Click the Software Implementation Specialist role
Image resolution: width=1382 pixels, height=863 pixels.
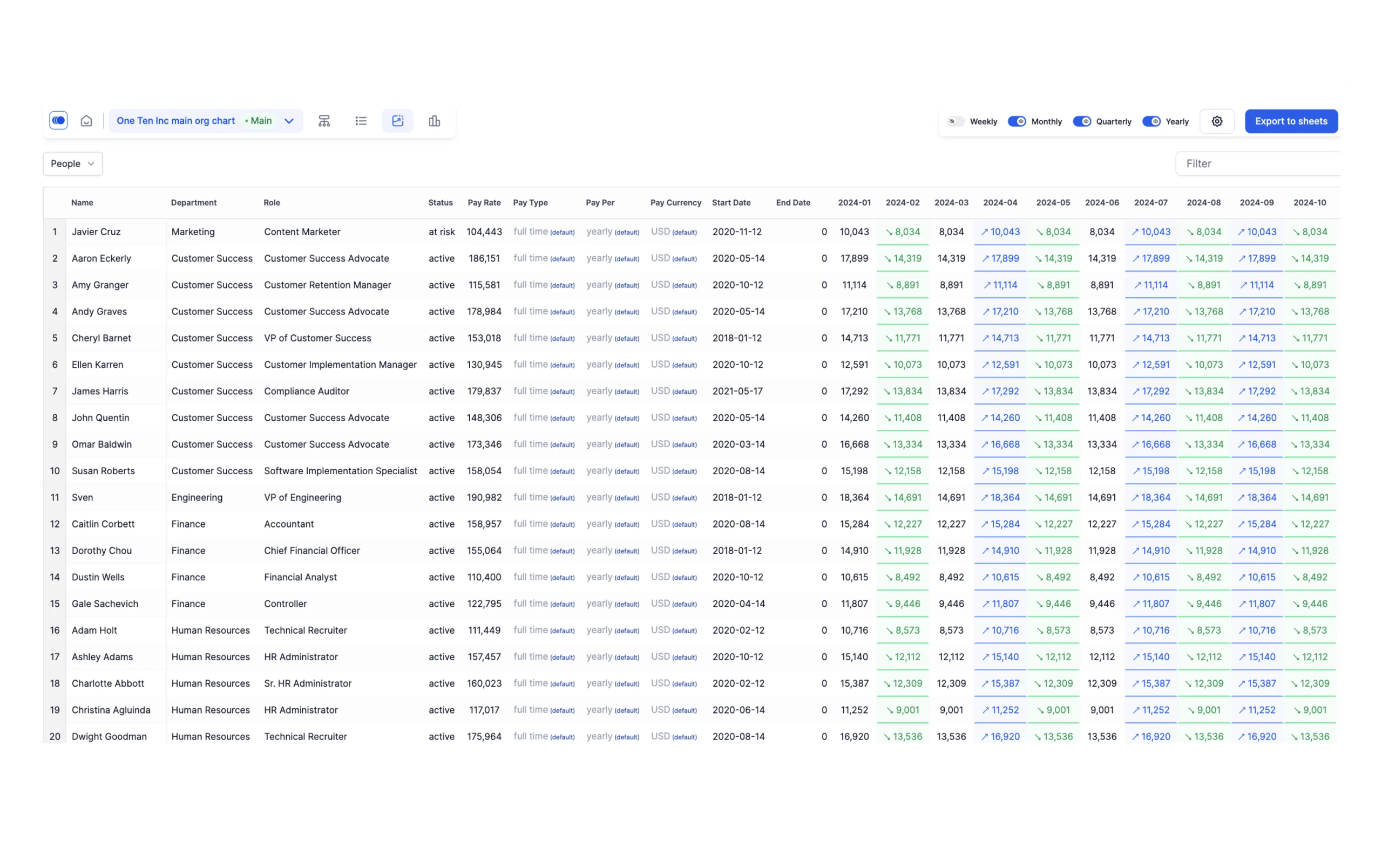(x=340, y=471)
